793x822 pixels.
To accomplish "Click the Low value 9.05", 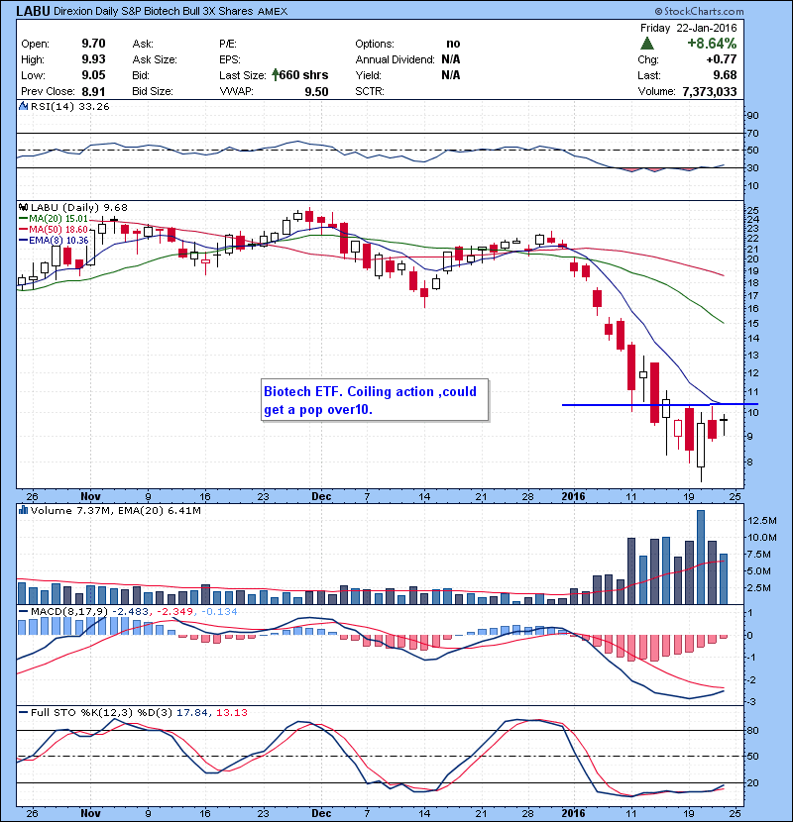I will (x=93, y=75).
